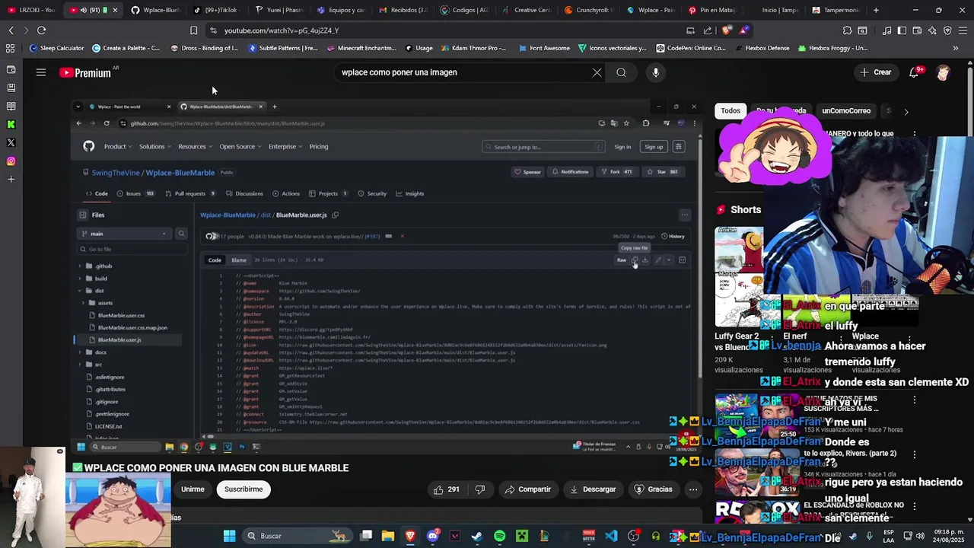The height and width of the screenshot is (548, 974).
Task: Open a new browser tab
Action: pyautogui.click(x=876, y=10)
